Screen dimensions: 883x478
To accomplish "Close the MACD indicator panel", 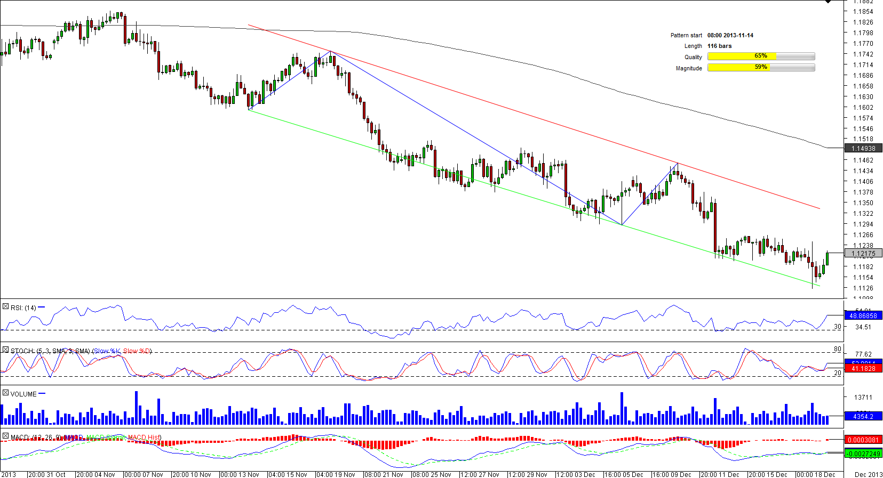I will pyautogui.click(x=5, y=436).
